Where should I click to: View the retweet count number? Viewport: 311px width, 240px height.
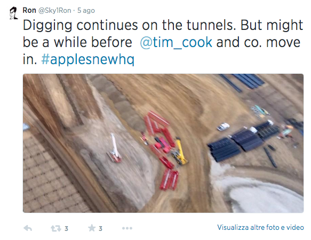pos(66,229)
